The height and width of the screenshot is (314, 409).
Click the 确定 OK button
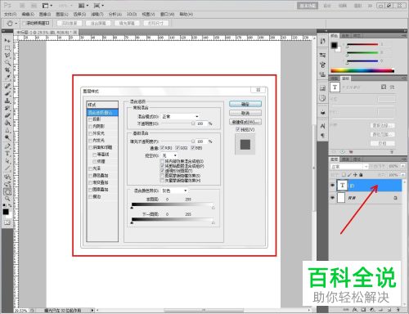[245, 104]
